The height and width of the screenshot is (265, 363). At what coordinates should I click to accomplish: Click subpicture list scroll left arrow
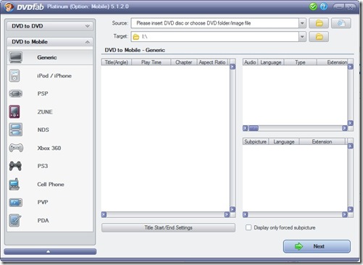pyautogui.click(x=246, y=214)
